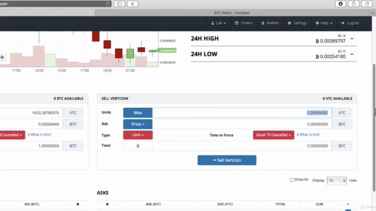Select the BTC Wallet - Coinbase tab
Image resolution: width=376 pixels, height=211 pixels.
point(232,13)
